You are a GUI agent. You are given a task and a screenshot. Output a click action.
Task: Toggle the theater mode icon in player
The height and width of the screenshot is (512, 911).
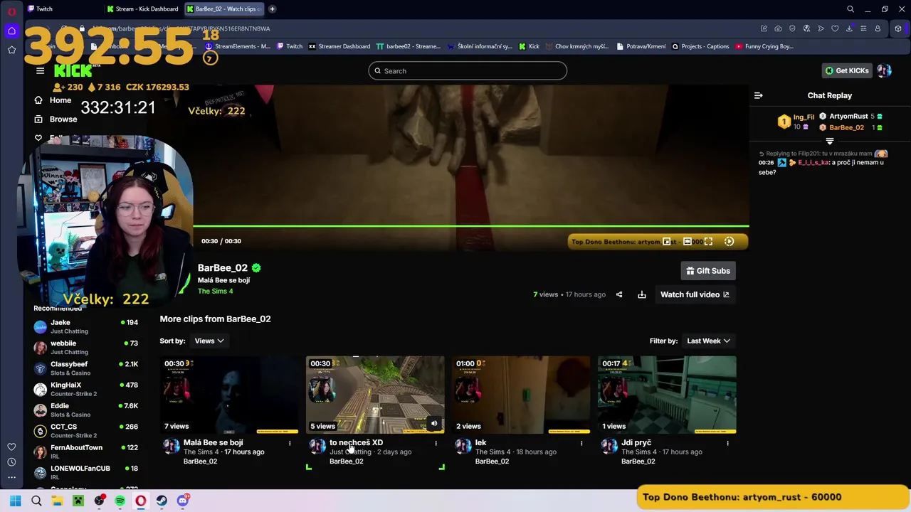coord(688,242)
